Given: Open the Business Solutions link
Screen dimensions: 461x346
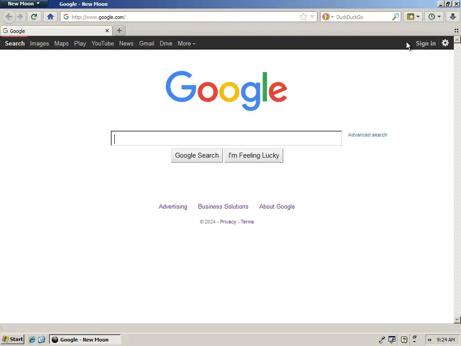Looking at the screenshot, I should coord(223,206).
